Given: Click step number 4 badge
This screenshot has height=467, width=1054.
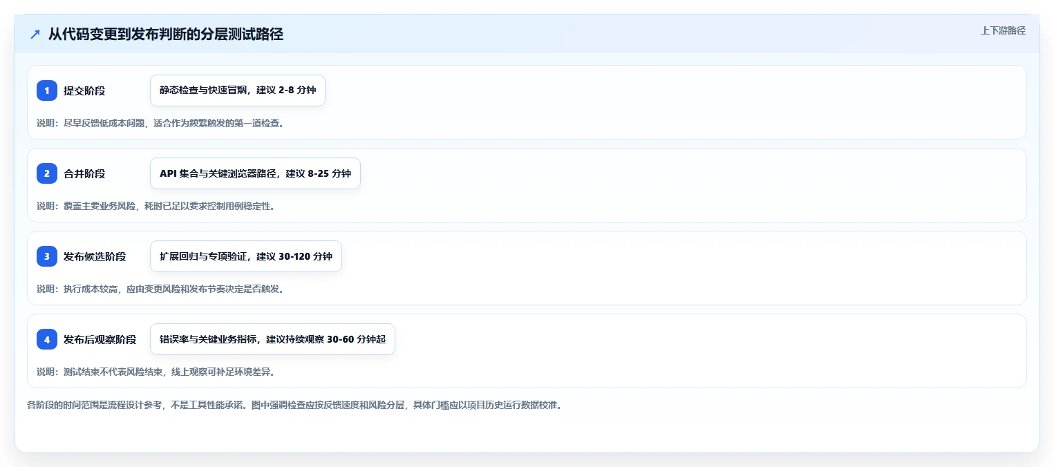Looking at the screenshot, I should tap(47, 339).
